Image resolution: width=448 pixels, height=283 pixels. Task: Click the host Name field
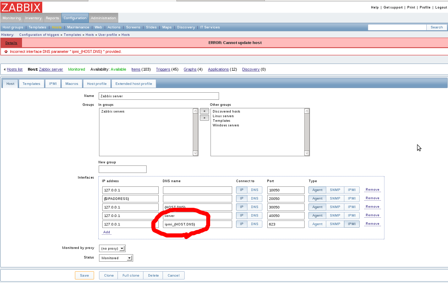159,96
